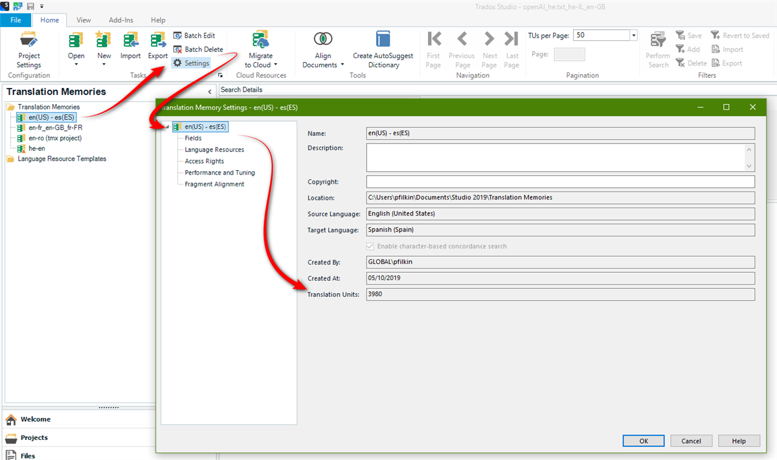Image resolution: width=777 pixels, height=460 pixels.
Task: Click Add in the Filters group
Action: pos(688,49)
